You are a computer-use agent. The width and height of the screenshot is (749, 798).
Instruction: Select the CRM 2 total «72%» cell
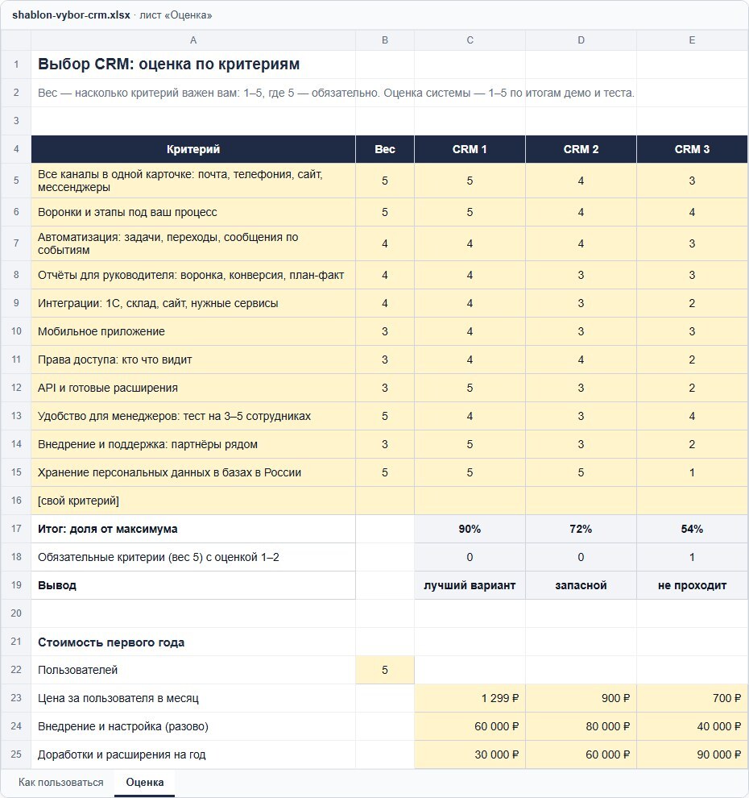click(x=581, y=529)
